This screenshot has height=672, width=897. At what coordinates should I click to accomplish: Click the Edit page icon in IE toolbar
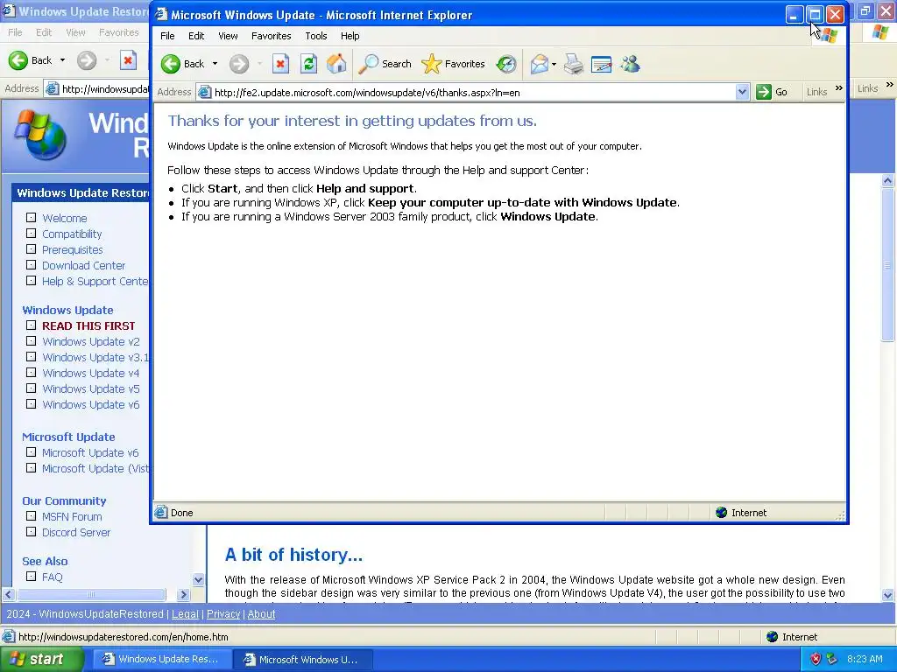pyautogui.click(x=601, y=64)
